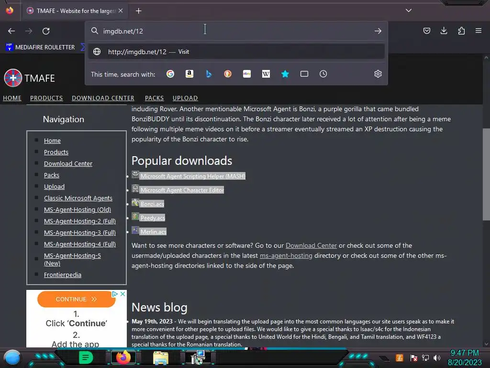Open MEDIAFIRE ROULETTER bookmark
The image size is (490, 368).
40,47
